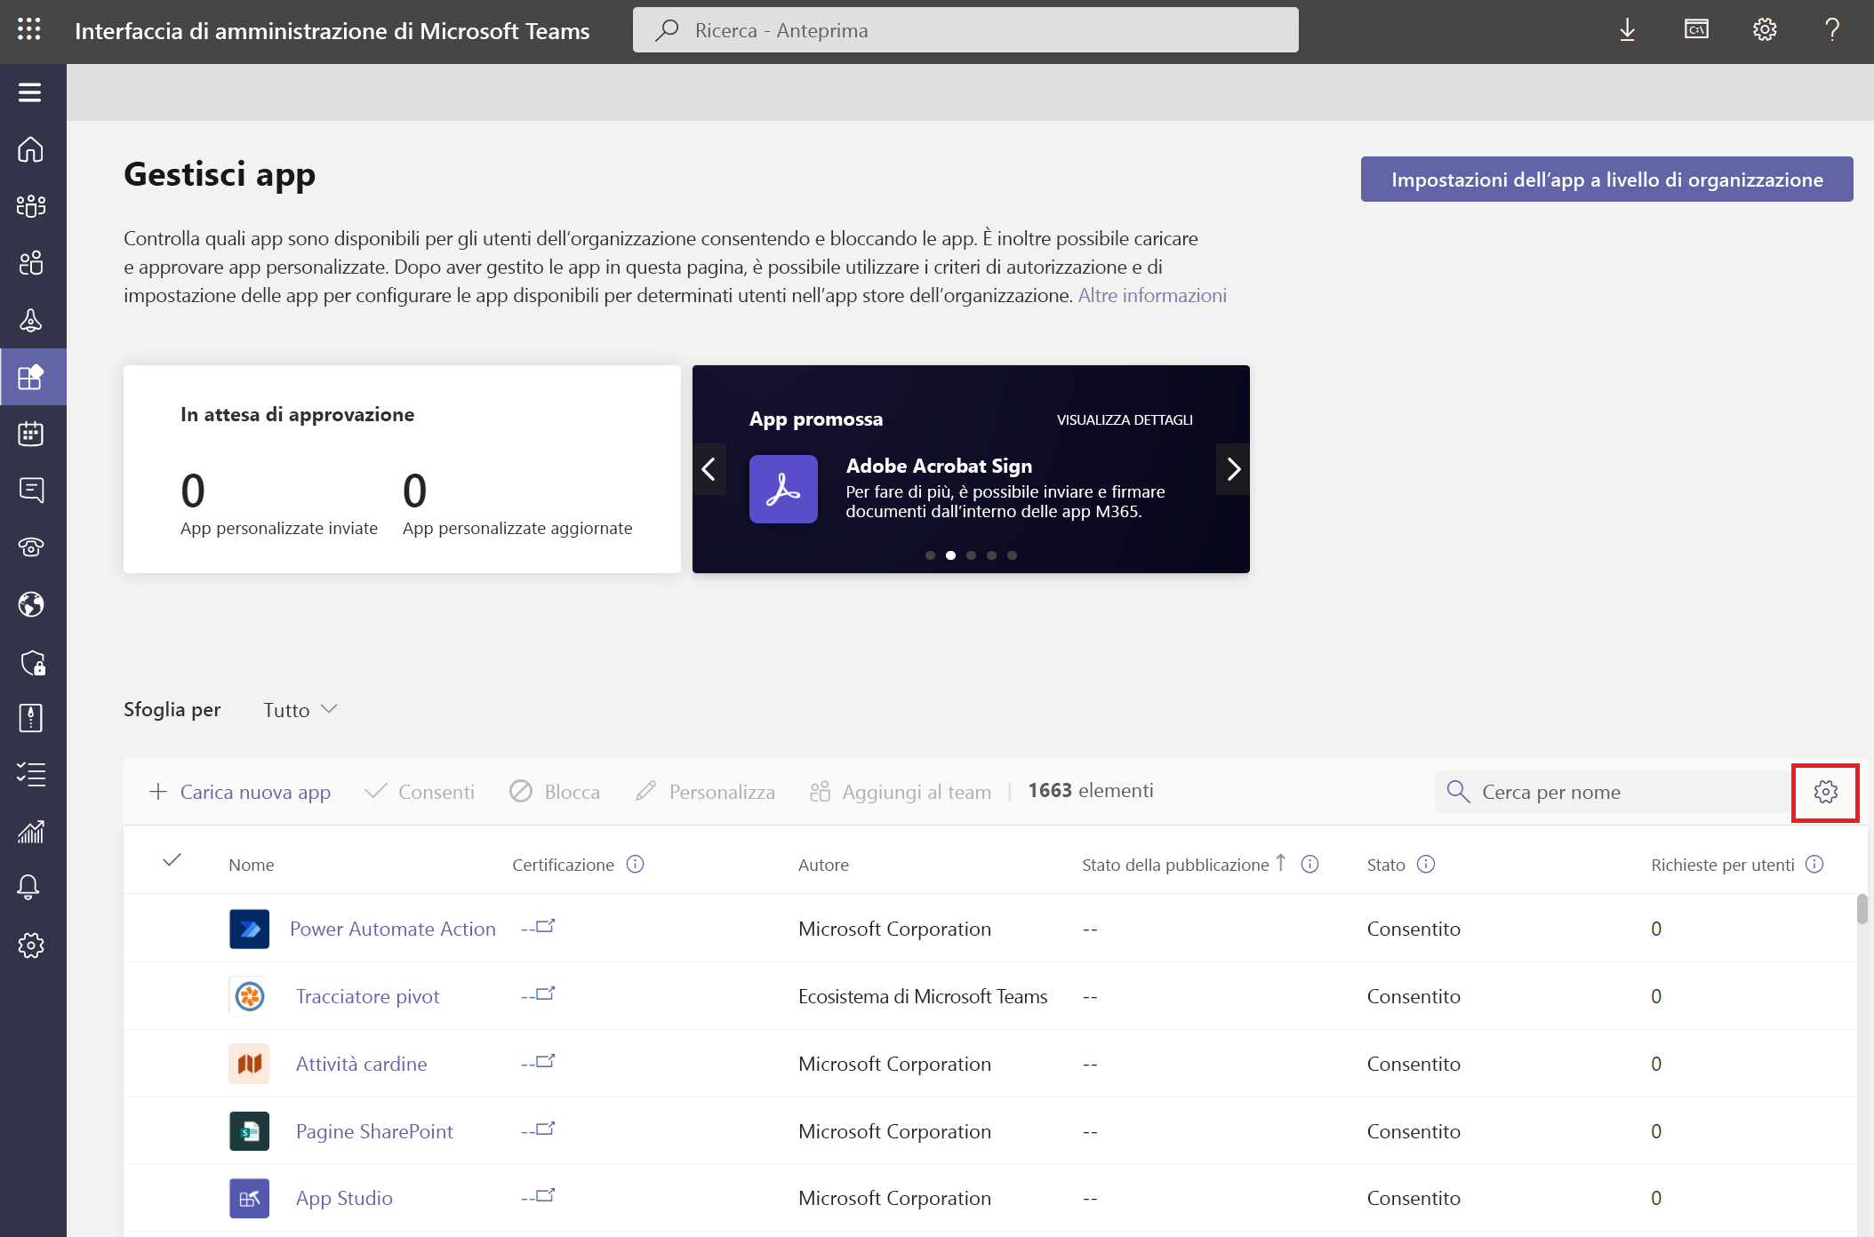Open the sidebar Settings gear icon
This screenshot has height=1237, width=1874.
pos(31,946)
